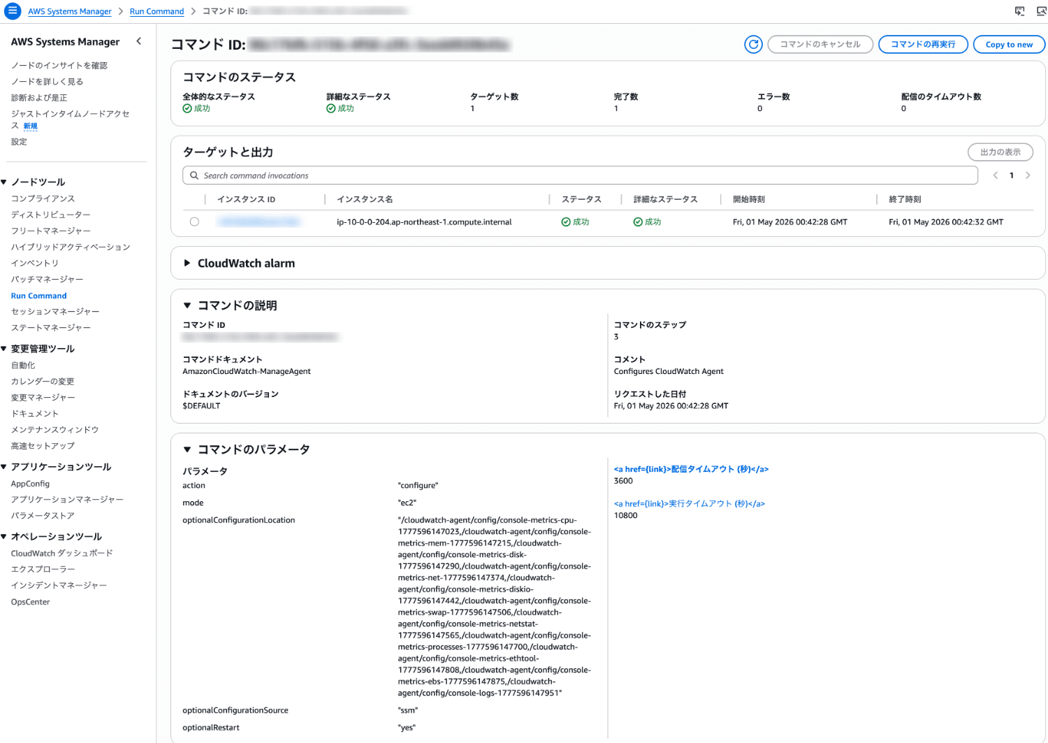The width and height of the screenshot is (1048, 743).
Task: Open アプリケーションマネージャー in sidebar
Action: [67, 500]
